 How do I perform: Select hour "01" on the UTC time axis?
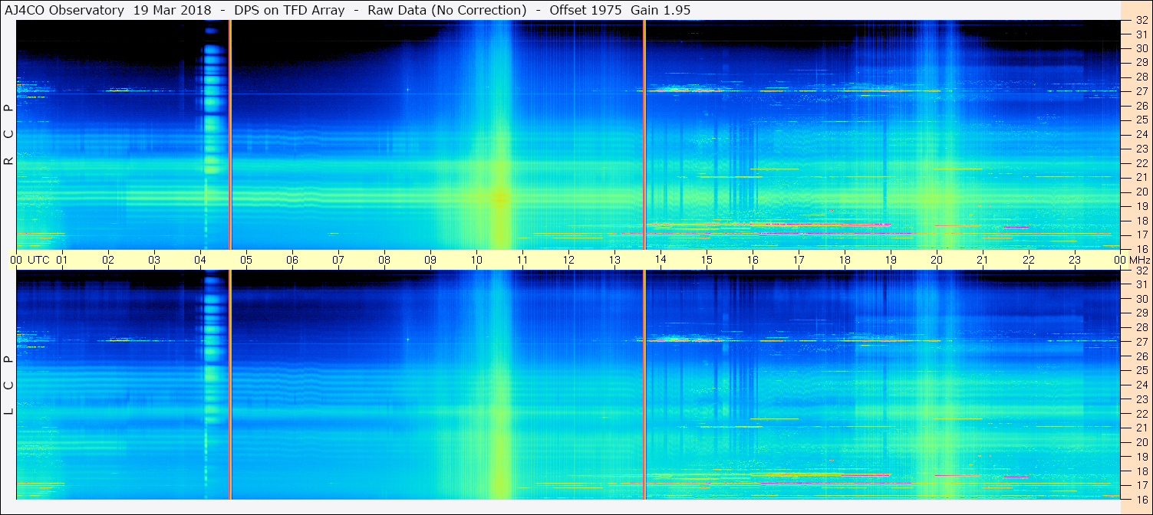tap(62, 260)
